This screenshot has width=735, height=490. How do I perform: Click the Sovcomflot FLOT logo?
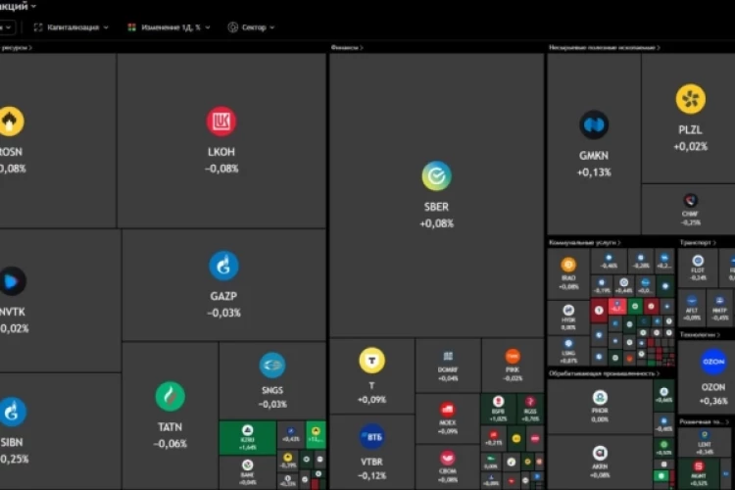coord(698,262)
